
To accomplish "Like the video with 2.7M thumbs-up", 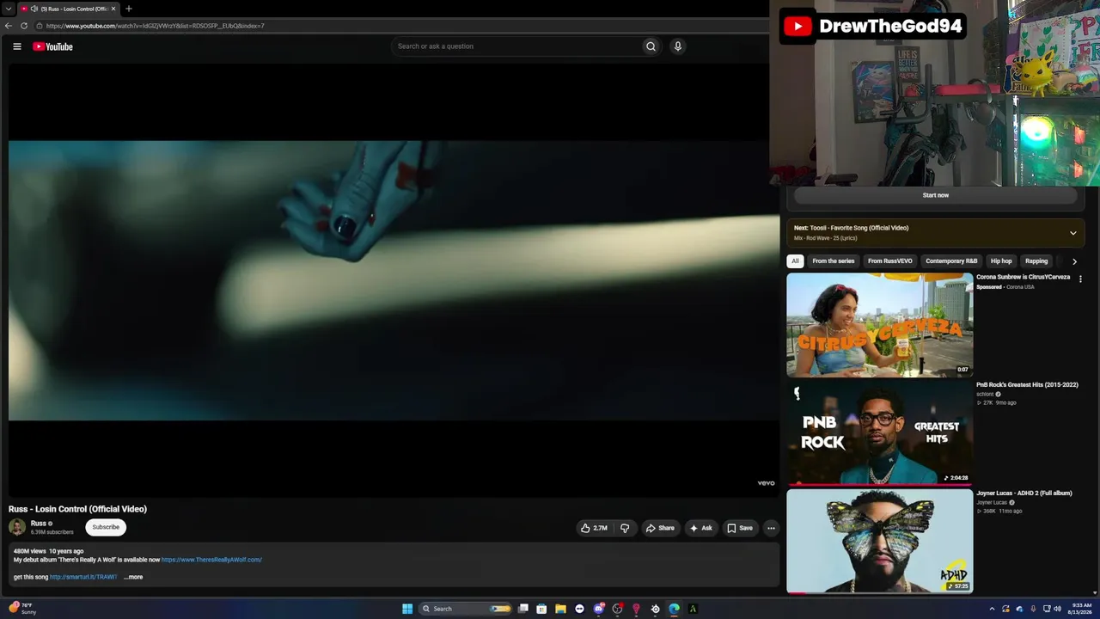I will (x=594, y=528).
